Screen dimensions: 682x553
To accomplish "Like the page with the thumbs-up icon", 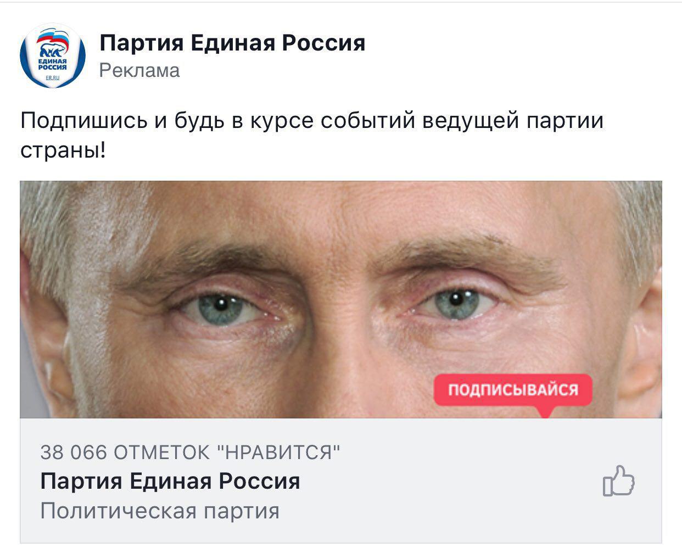I will (619, 481).
